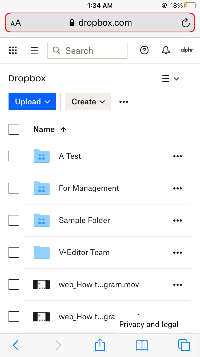Viewport: 200px width, 357px height.
Task: Open more options for For Management
Action: coord(177,188)
